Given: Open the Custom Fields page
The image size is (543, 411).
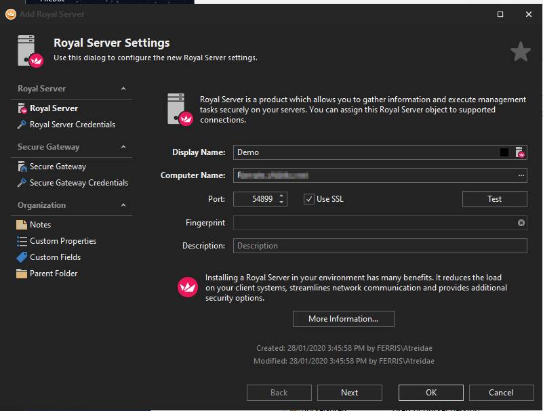Looking at the screenshot, I should 56,257.
